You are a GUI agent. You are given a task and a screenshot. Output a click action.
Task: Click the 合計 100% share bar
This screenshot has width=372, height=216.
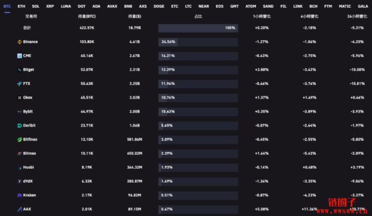click(198, 28)
